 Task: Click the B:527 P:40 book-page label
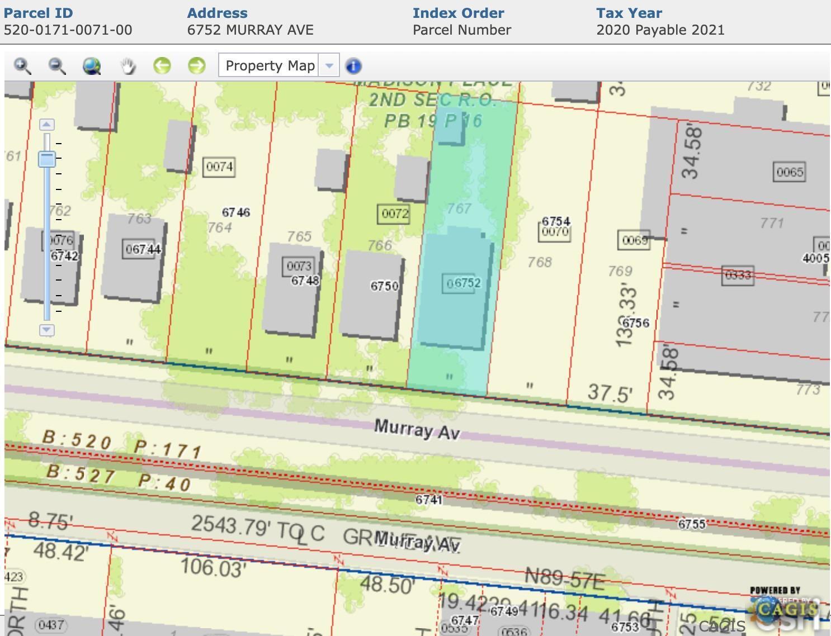[x=119, y=477]
